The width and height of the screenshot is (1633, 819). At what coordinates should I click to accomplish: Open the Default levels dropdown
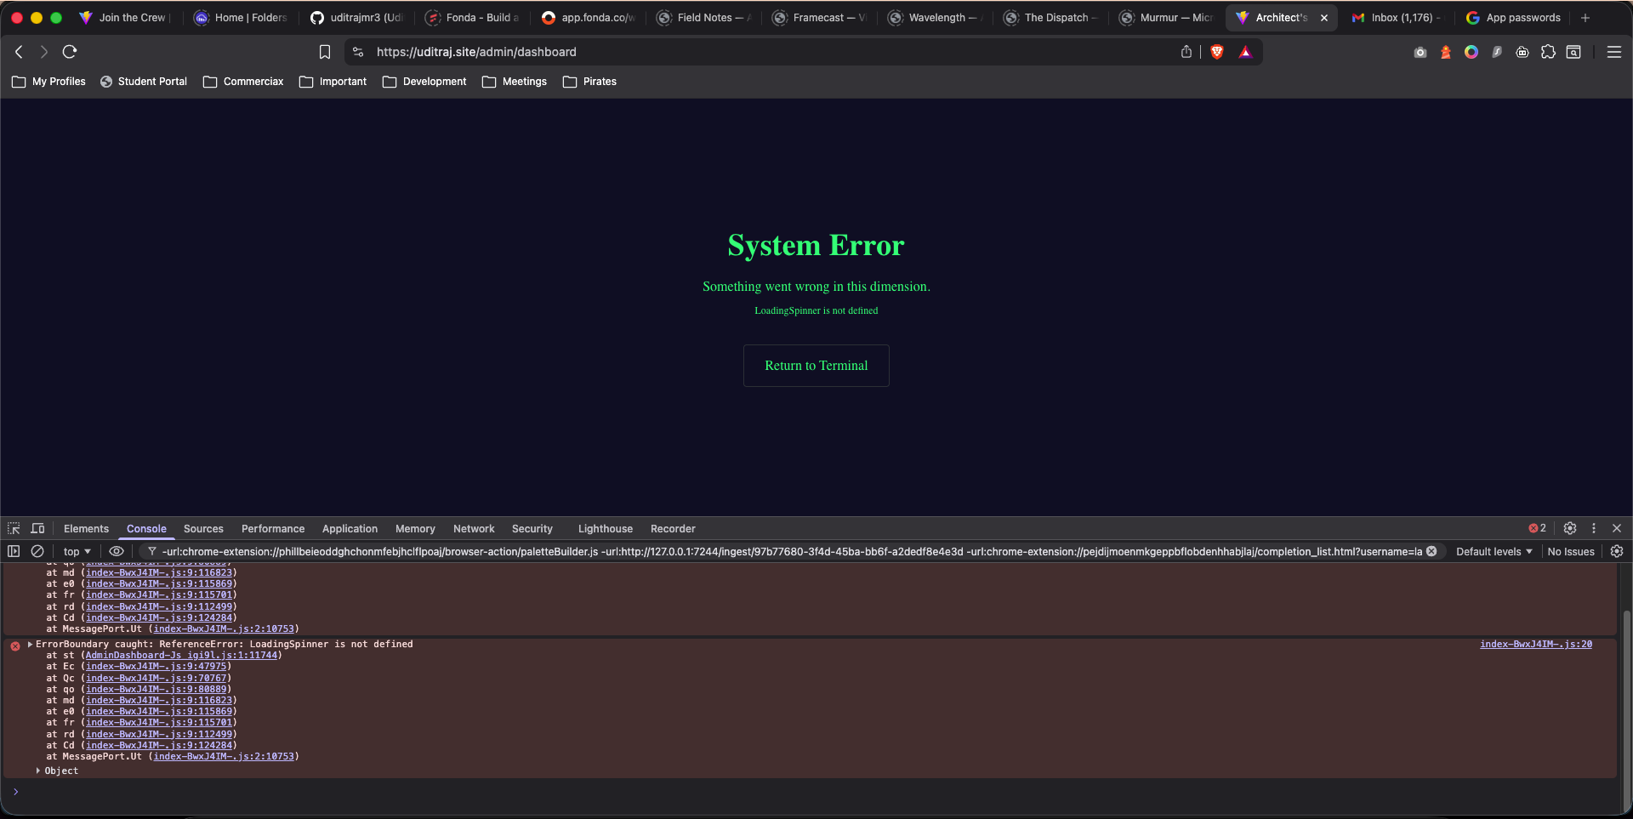1494,551
